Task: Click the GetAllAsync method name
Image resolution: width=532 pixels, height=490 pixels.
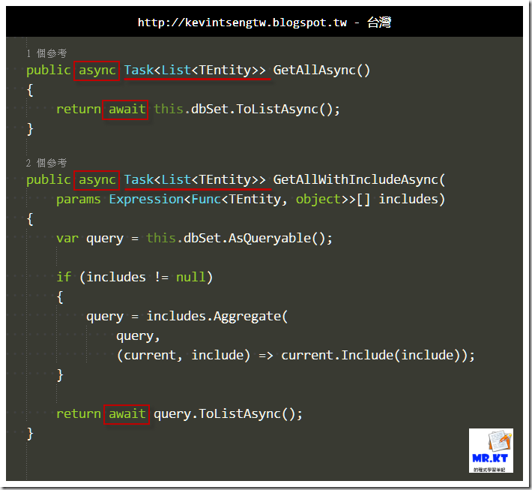Action: pyautogui.click(x=314, y=71)
